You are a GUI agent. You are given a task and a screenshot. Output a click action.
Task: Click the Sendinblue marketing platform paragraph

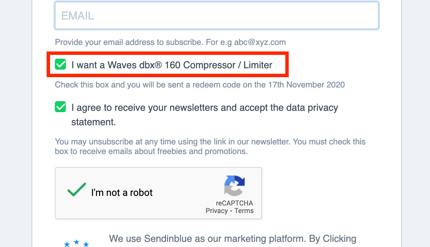232,239
